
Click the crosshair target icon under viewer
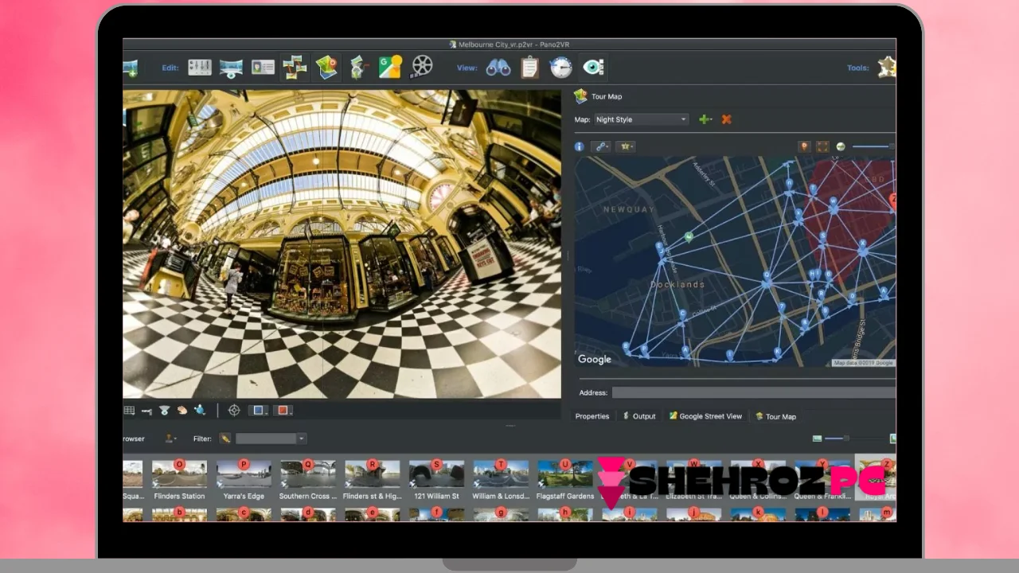coord(234,411)
